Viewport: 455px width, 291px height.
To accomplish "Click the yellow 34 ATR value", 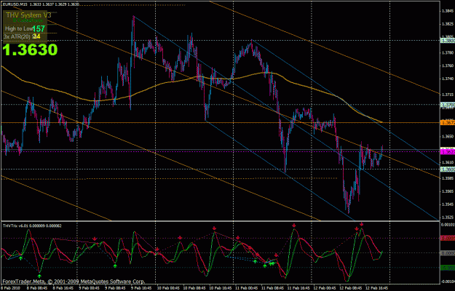I will [x=36, y=36].
